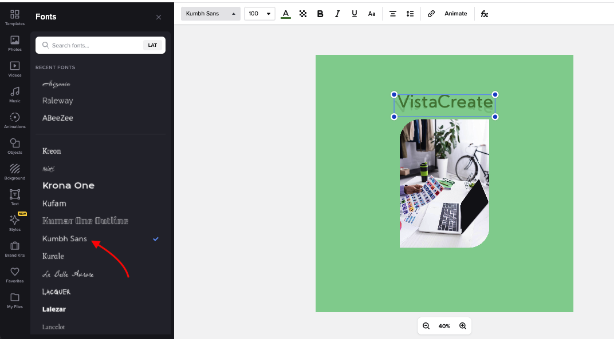Open the font size 100 dropdown
The image size is (614, 339).
(x=259, y=14)
